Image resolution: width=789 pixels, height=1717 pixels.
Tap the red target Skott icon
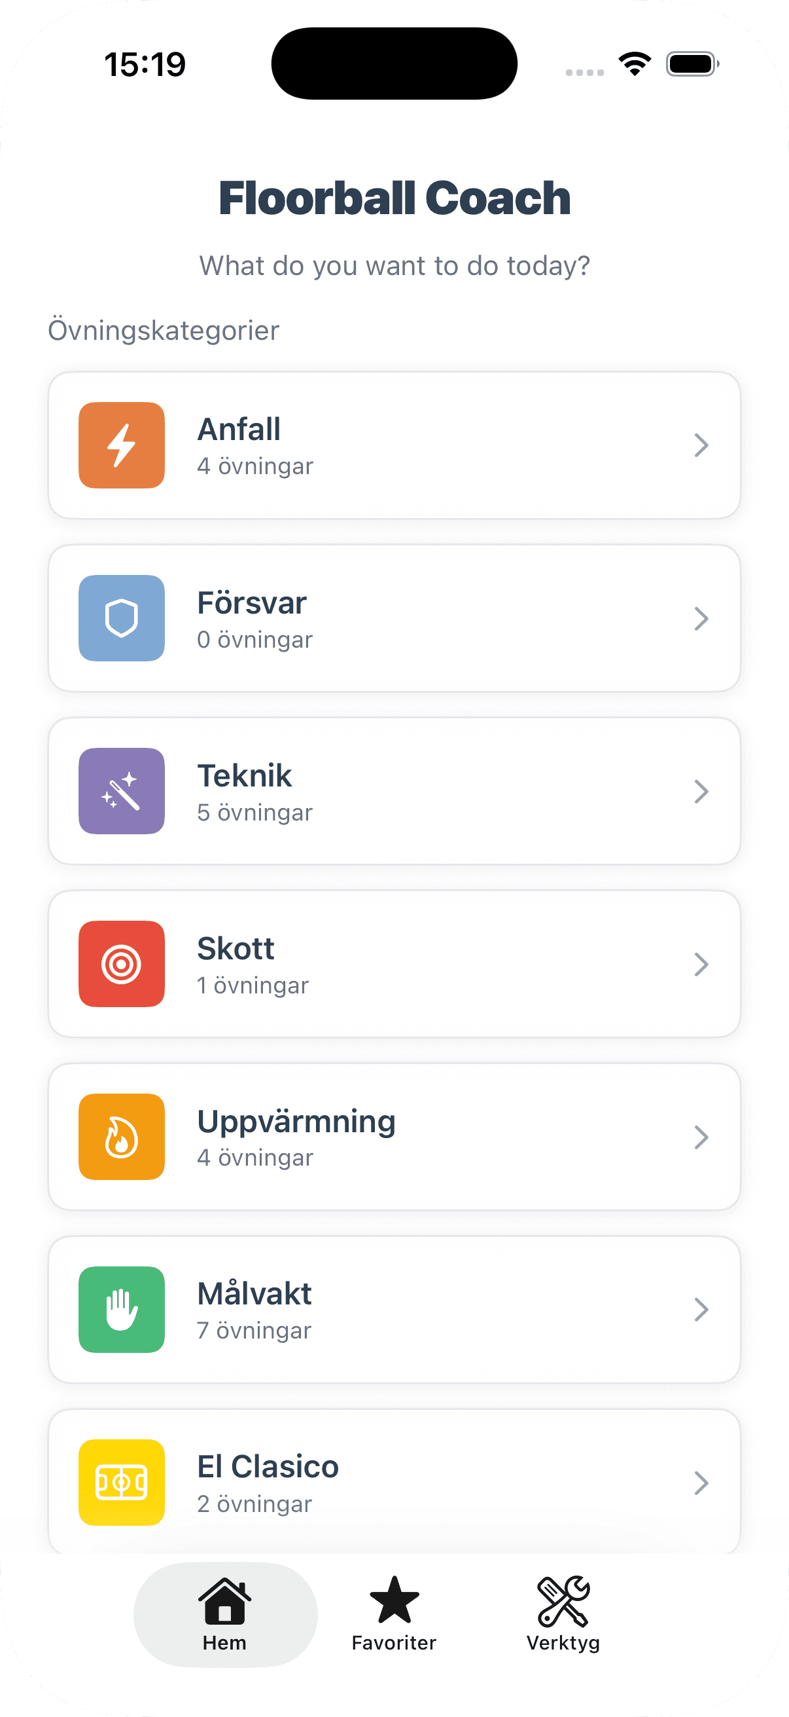point(121,964)
